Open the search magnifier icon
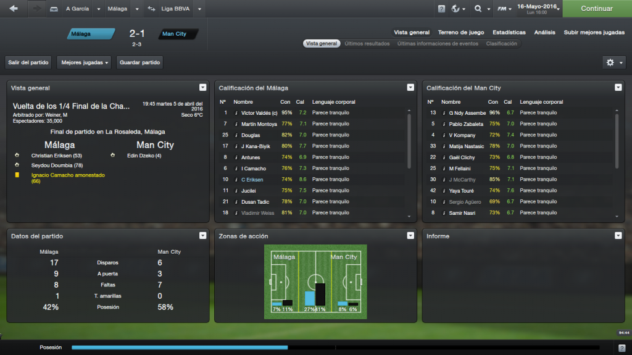The height and width of the screenshot is (355, 632). point(478,9)
